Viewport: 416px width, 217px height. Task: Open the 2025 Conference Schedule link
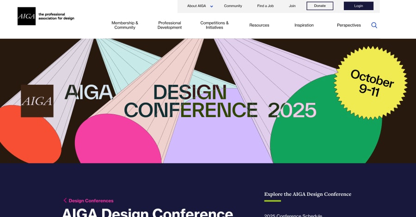pos(293,216)
